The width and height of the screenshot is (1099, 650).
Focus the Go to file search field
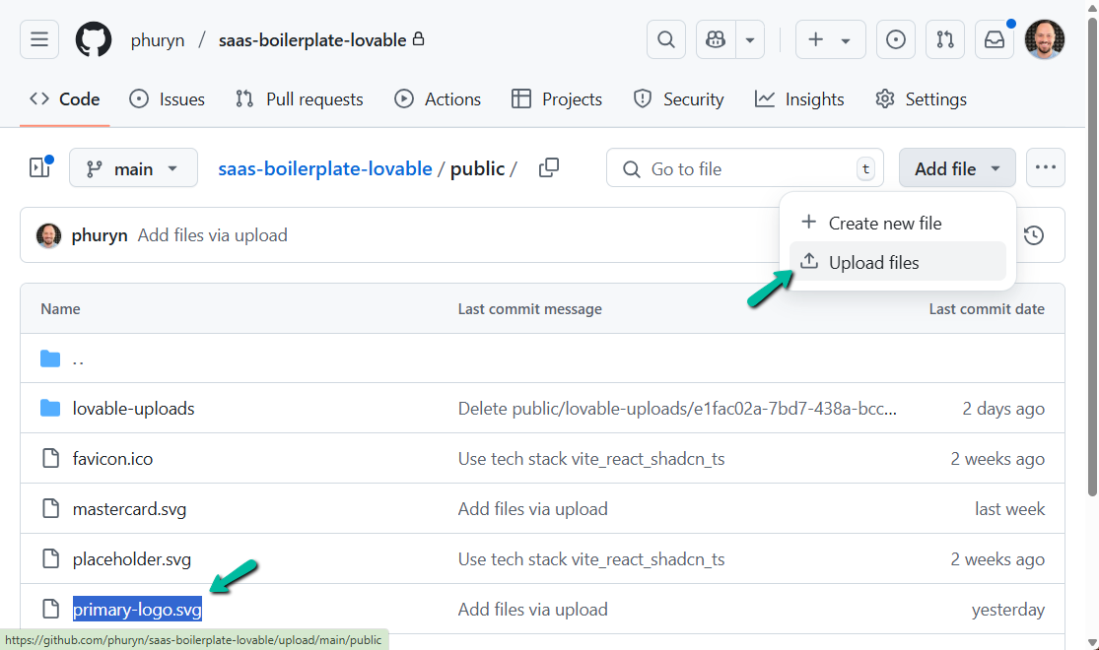click(744, 168)
